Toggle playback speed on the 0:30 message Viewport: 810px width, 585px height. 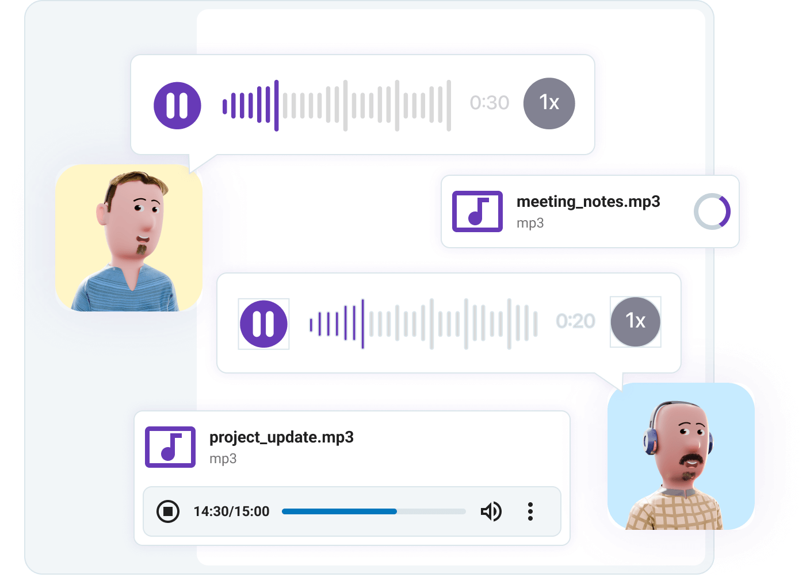[x=548, y=103]
